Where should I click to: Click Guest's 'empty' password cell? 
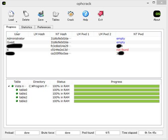click(121, 42)
